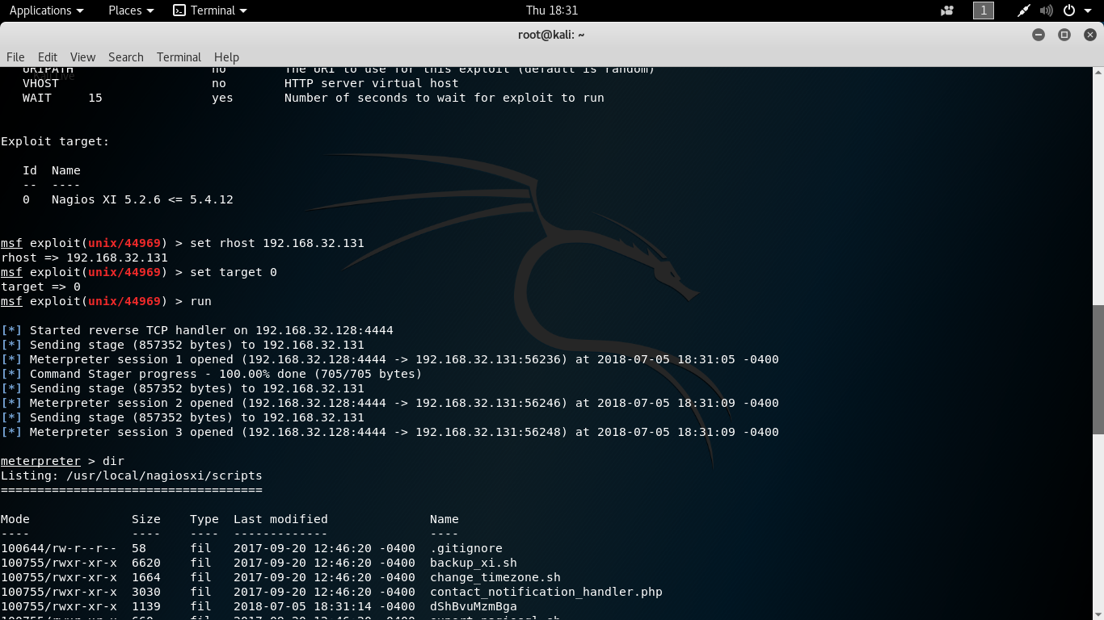Minimize the root@kali terminal window
This screenshot has width=1104, height=620.
coord(1039,35)
